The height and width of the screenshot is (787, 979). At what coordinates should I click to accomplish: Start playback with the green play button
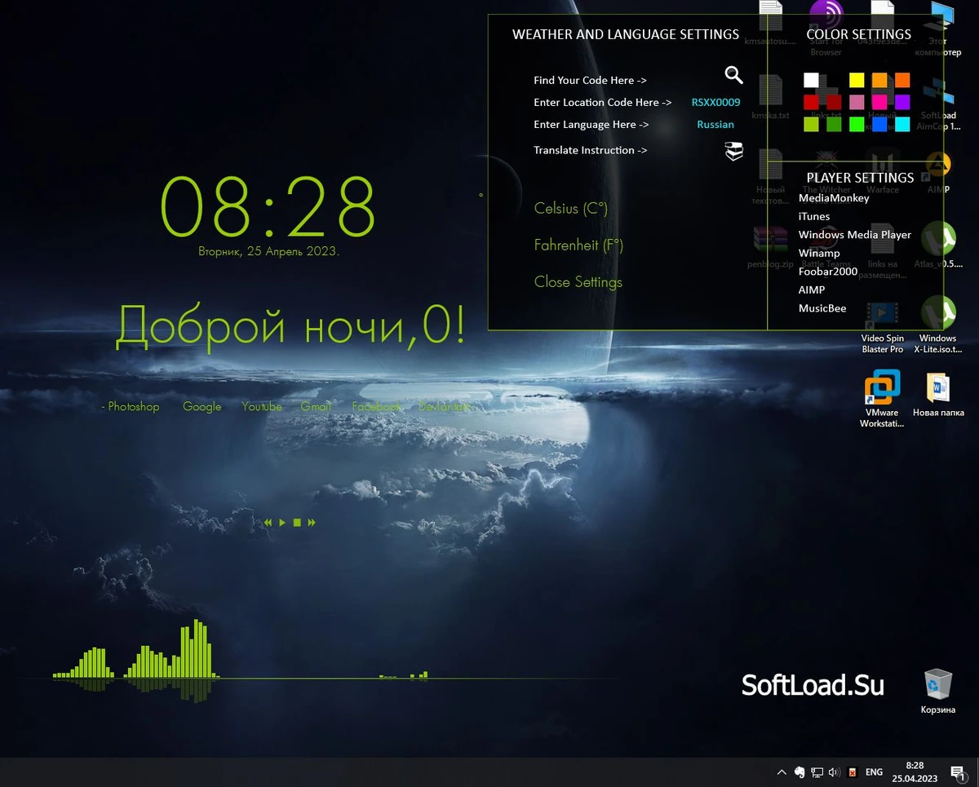point(282,522)
